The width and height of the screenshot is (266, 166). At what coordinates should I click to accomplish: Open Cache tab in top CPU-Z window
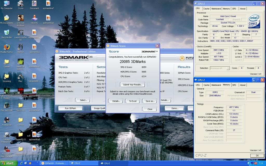click(206, 9)
